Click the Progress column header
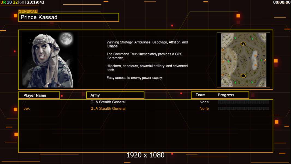The width and height of the screenshot is (291, 164). [226, 95]
